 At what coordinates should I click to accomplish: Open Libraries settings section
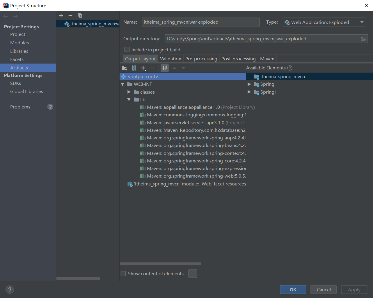click(19, 51)
